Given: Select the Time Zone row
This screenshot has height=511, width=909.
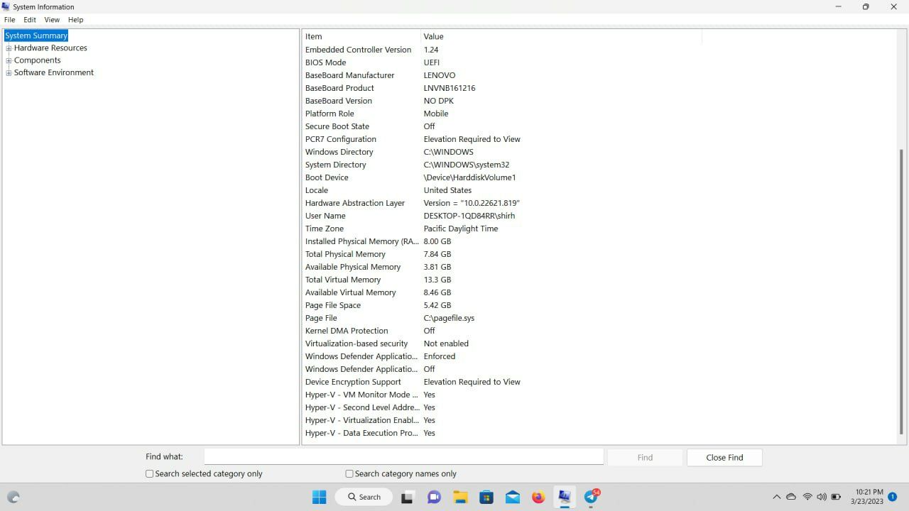Looking at the screenshot, I should tap(503, 229).
